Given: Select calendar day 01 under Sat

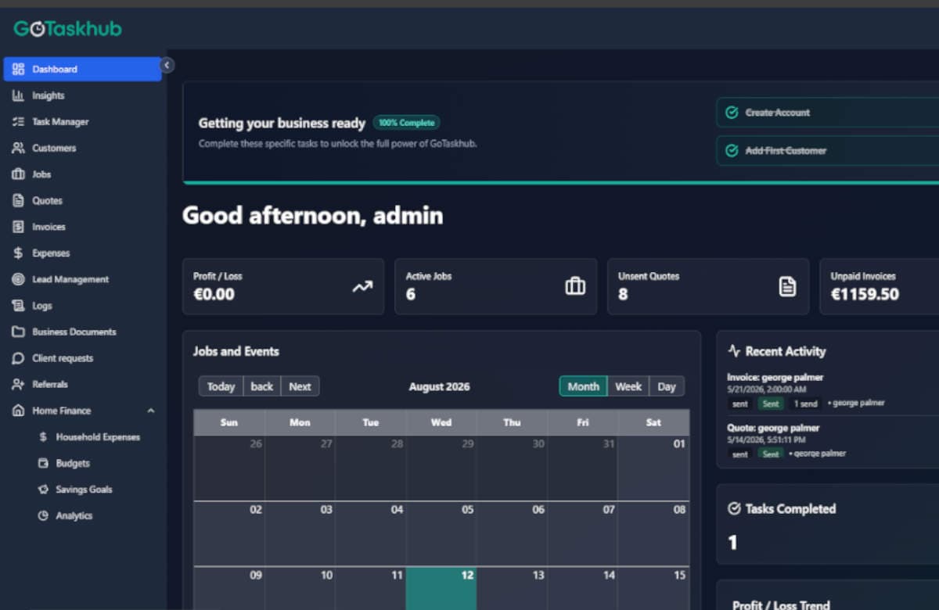Looking at the screenshot, I should (653, 468).
